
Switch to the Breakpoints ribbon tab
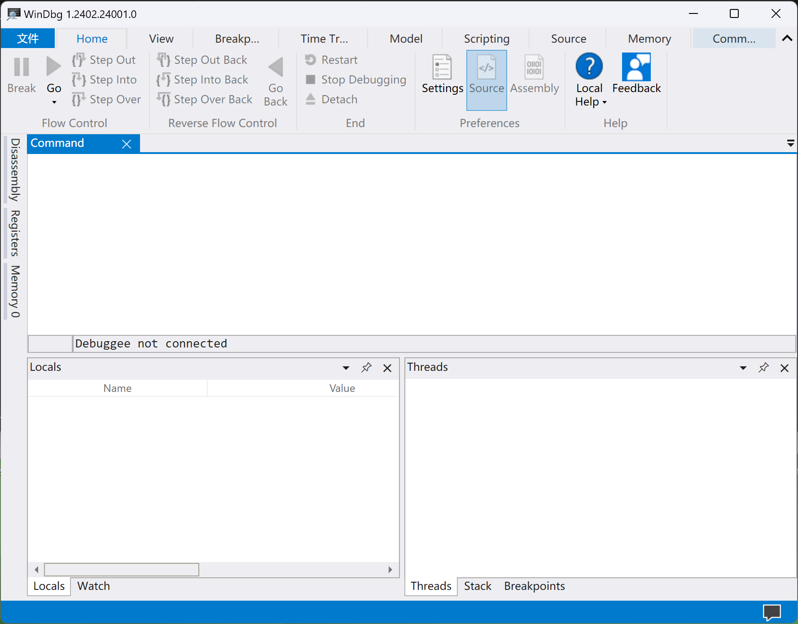point(237,39)
